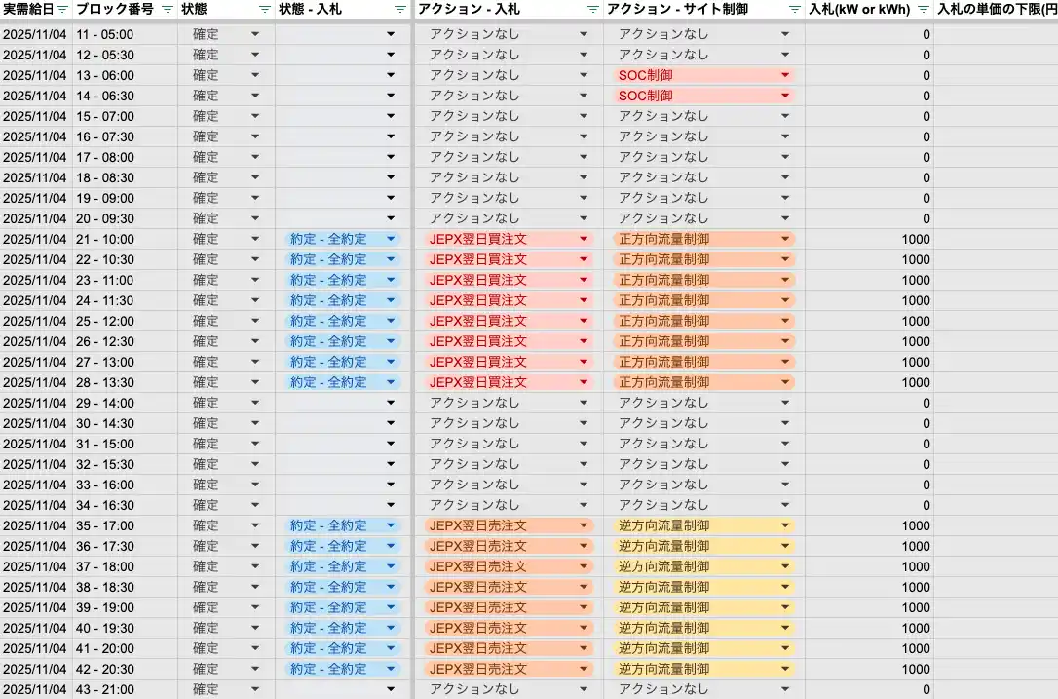This screenshot has height=699, width=1058.
Task: Select the 1000 bid cell for block 38 - 18:30
Action: click(x=869, y=587)
